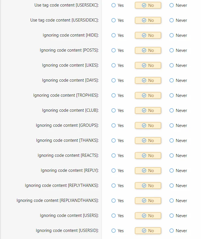Choose Yes for Ignoring [REPLYTHANKS]
The height and width of the screenshot is (239, 201).
[x=114, y=186]
